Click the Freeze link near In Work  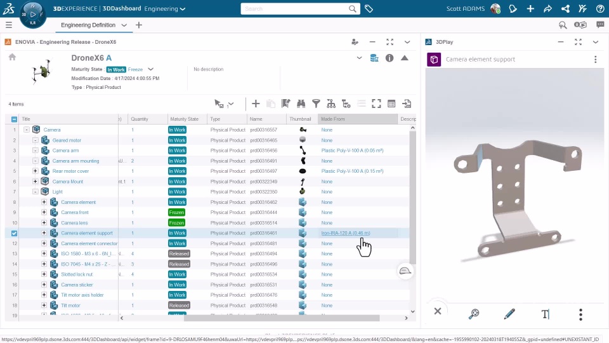pyautogui.click(x=135, y=70)
